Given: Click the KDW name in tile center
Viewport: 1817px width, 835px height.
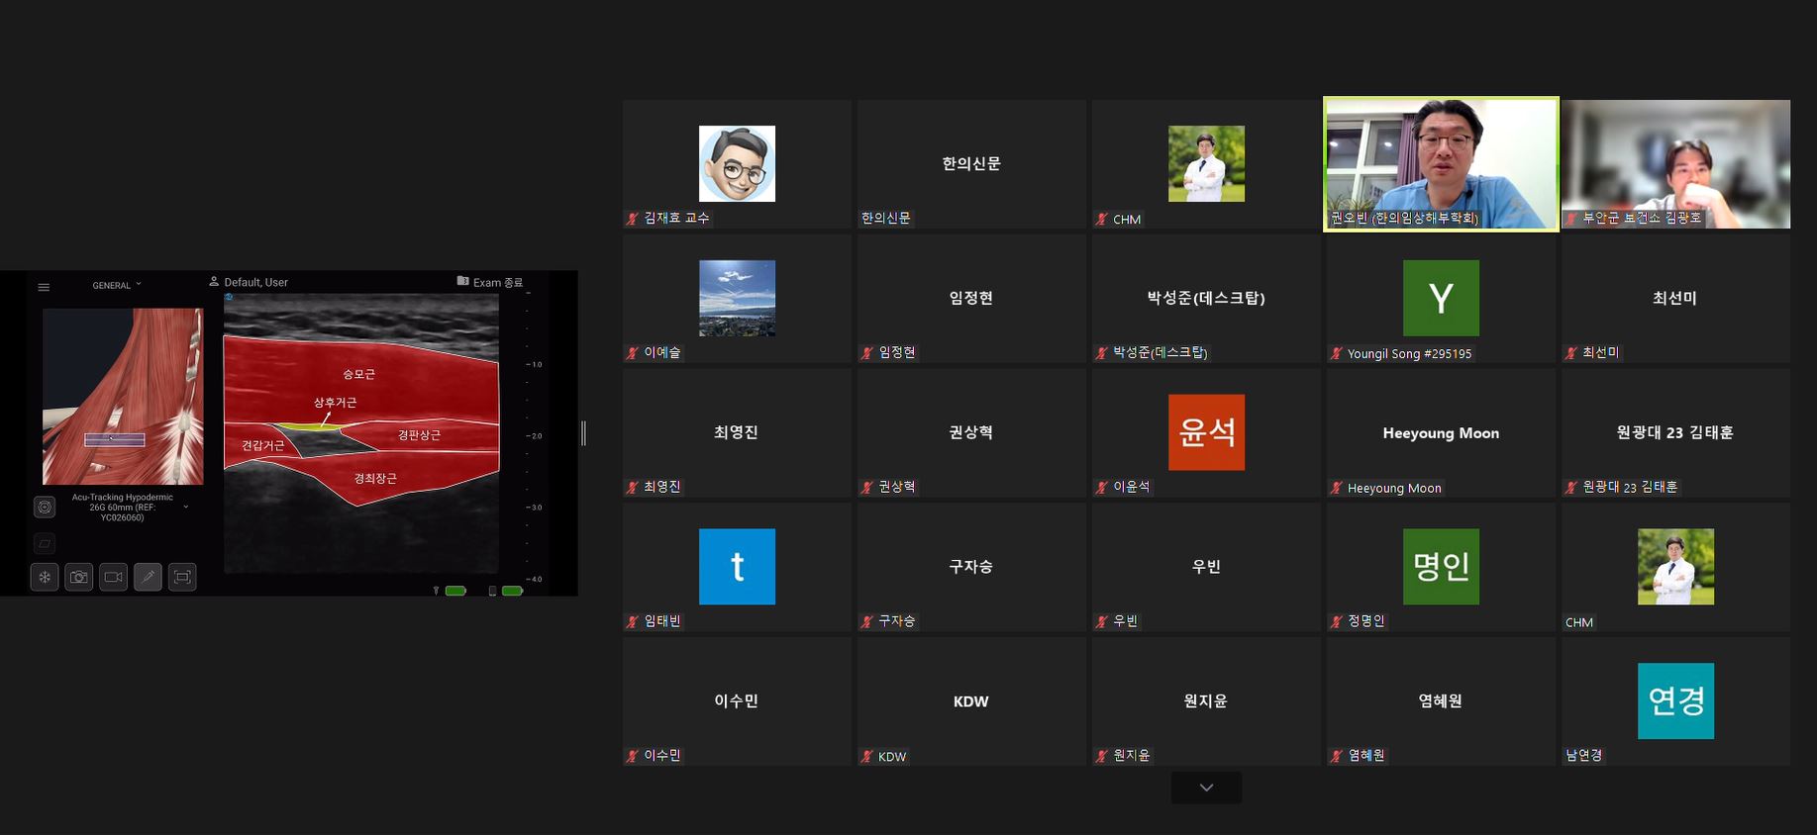Looking at the screenshot, I should click(x=971, y=701).
